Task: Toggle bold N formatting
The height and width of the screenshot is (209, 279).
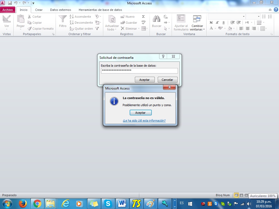Action: pyautogui.click(x=211, y=23)
